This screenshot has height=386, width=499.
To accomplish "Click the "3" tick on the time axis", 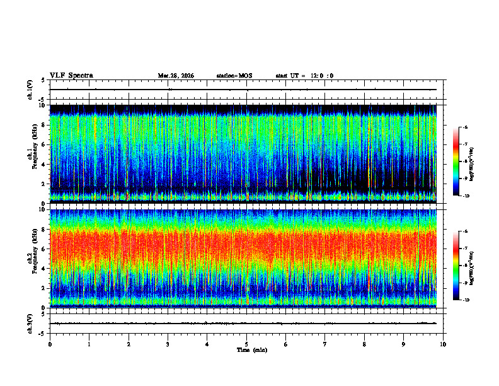I will pyautogui.click(x=168, y=344).
